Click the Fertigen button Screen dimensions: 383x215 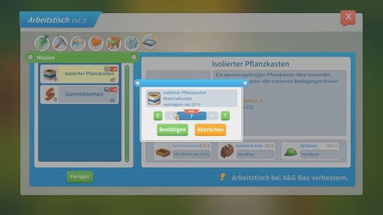[80, 177]
